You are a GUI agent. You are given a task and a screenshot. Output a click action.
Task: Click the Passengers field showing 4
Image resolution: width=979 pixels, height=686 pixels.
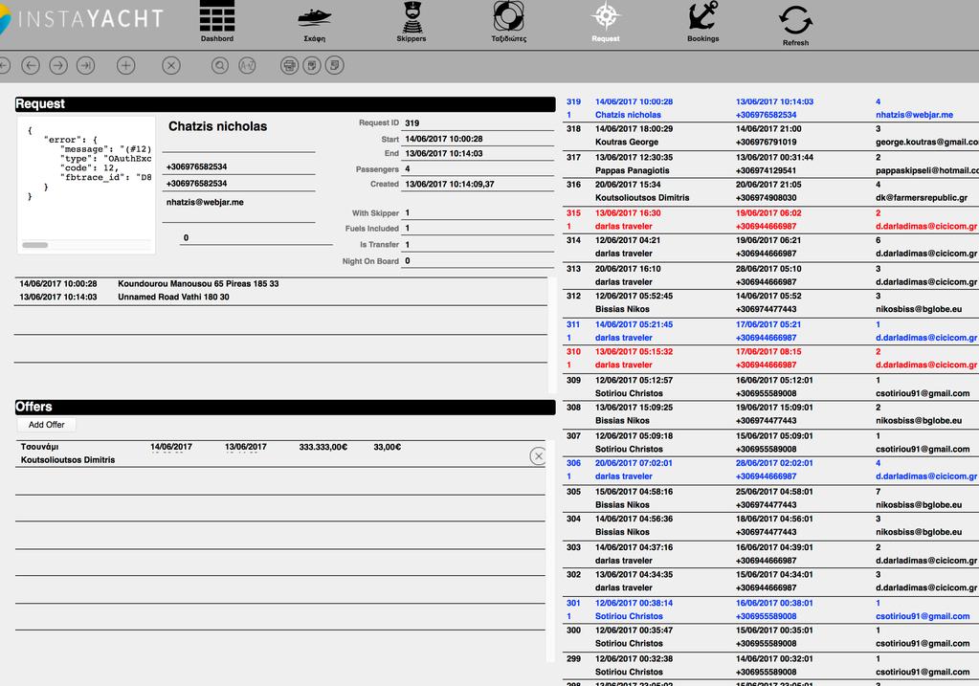click(x=477, y=168)
